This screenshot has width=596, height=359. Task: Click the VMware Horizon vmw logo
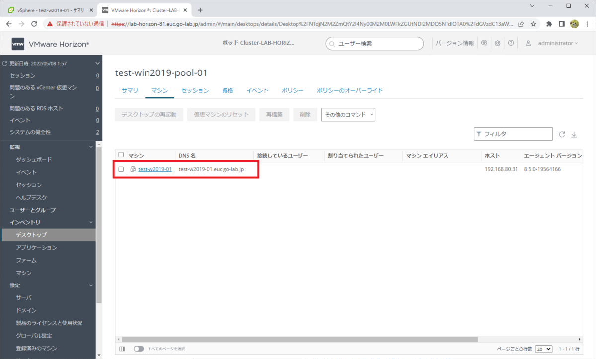pyautogui.click(x=18, y=44)
